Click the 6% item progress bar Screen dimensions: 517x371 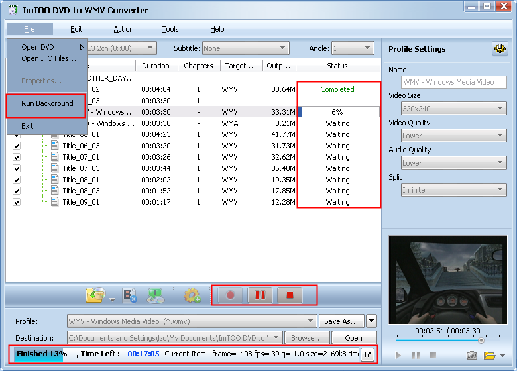pyautogui.click(x=339, y=112)
